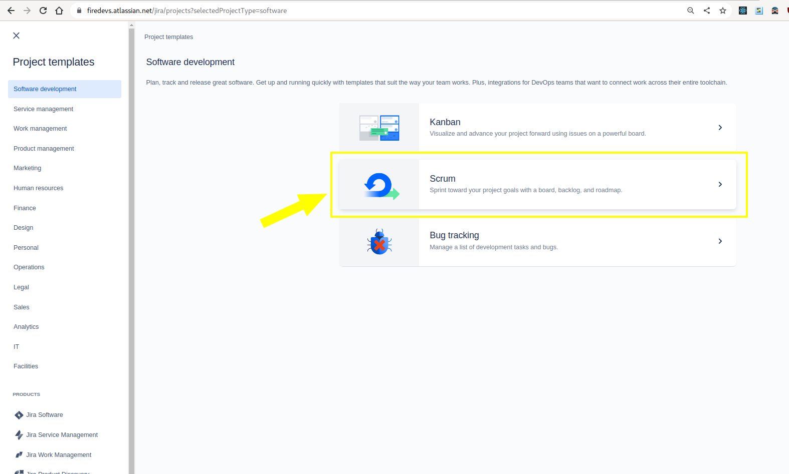This screenshot has width=789, height=474.
Task: Select Personal category
Action: pos(65,248)
